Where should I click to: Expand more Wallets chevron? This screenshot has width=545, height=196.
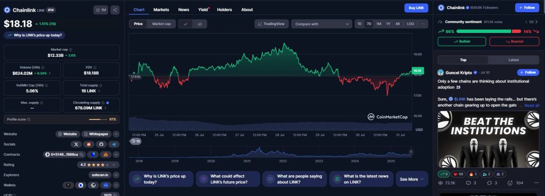116,185
